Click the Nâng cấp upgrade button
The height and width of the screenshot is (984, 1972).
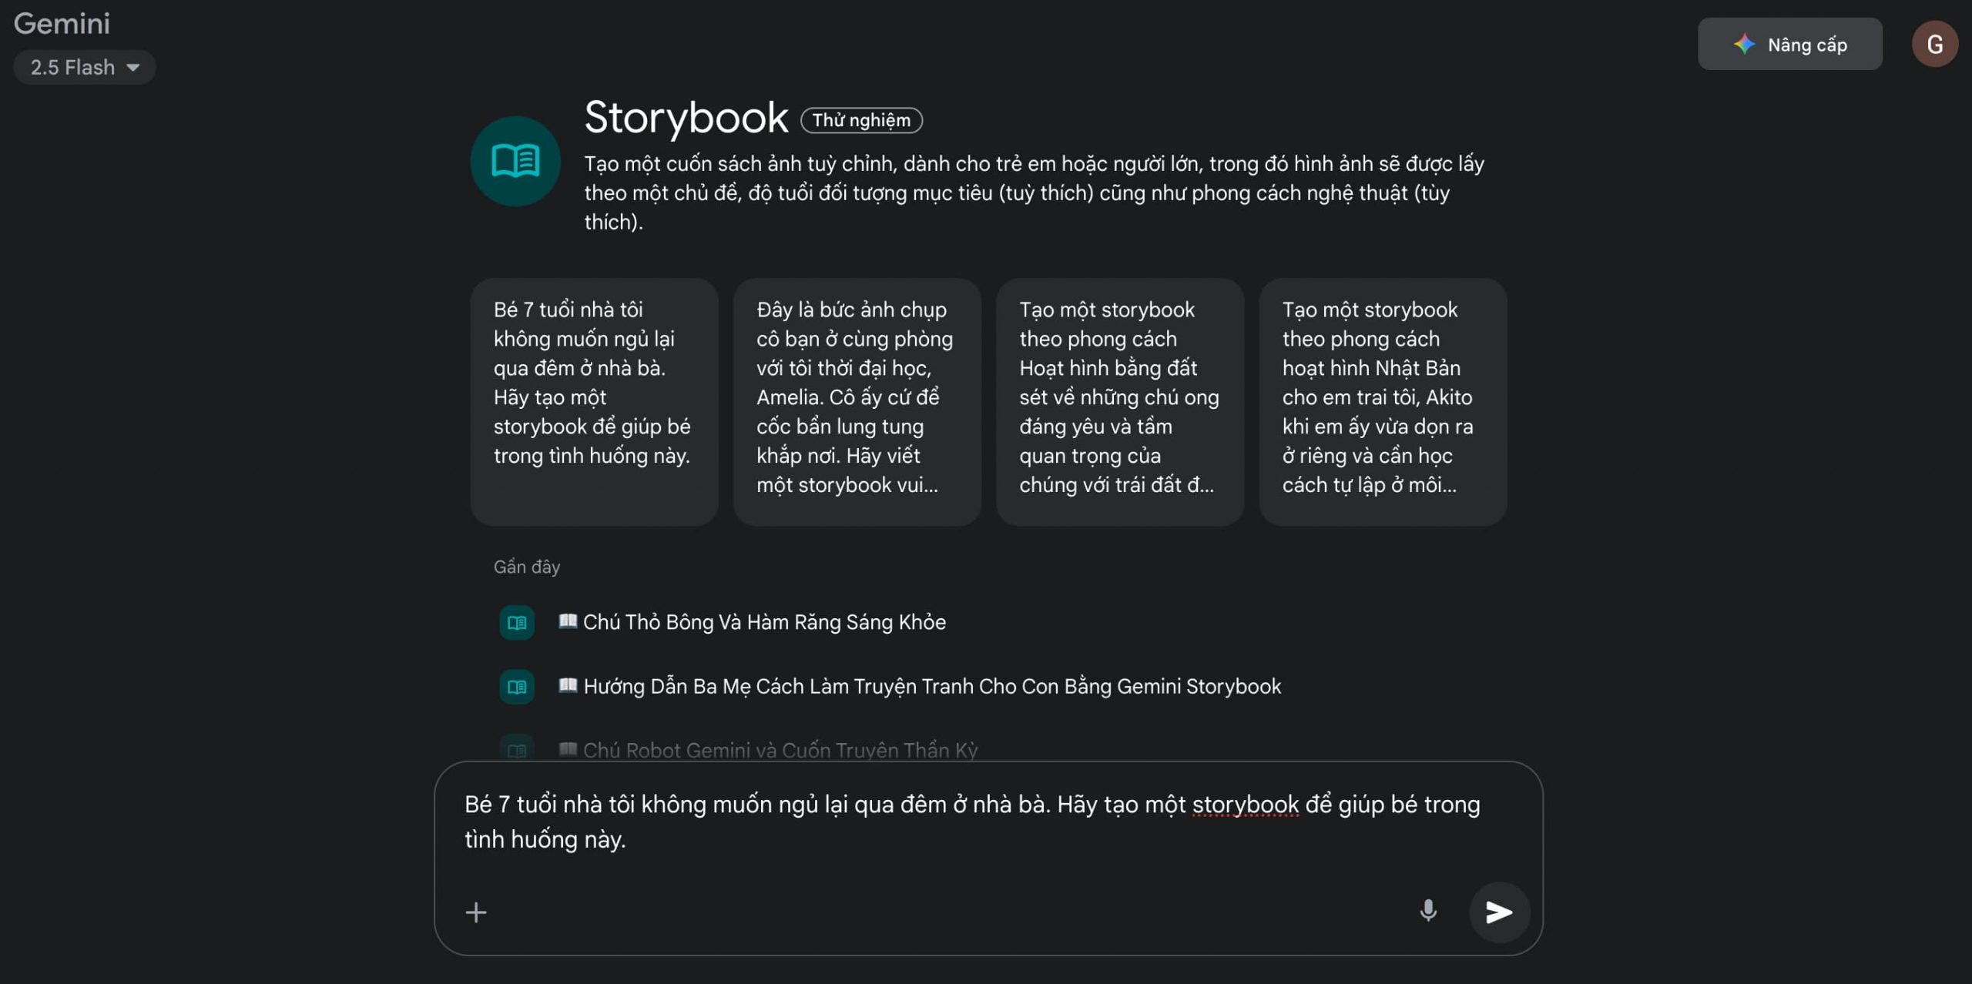(1789, 44)
